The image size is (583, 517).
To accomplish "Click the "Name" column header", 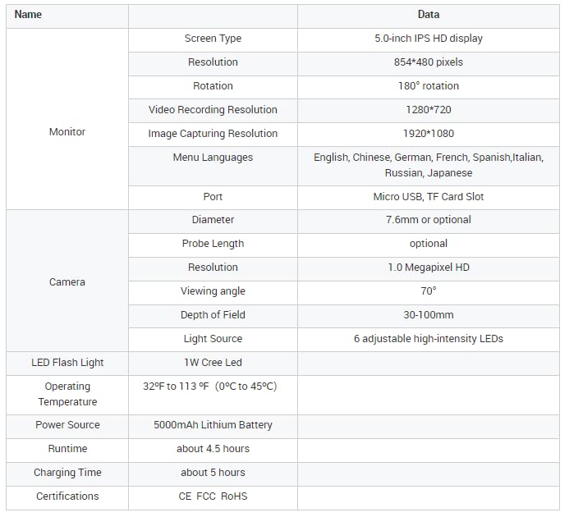I will point(28,15).
